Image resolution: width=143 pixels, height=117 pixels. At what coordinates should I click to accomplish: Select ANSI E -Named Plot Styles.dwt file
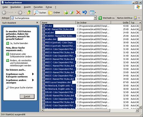coord(60,79)
